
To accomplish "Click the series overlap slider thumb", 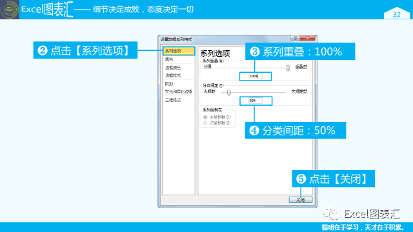I will point(288,68).
